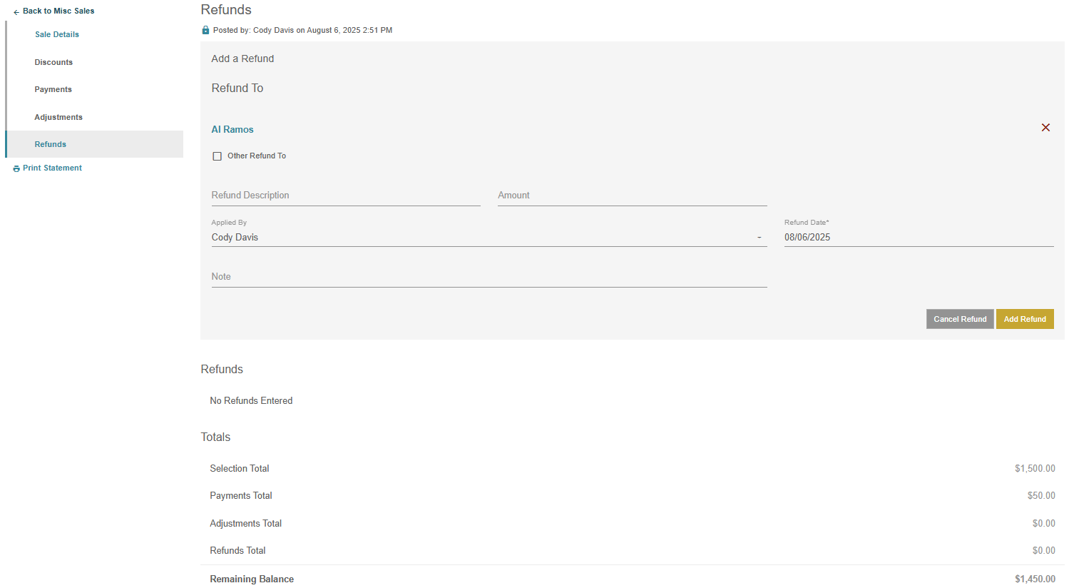The image size is (1069, 588).
Task: Enable the Other Refund To checkbox
Action: (x=218, y=156)
